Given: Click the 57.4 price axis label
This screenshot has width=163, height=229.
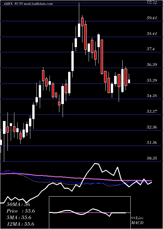Looking at the screenshot, I should (151, 49).
